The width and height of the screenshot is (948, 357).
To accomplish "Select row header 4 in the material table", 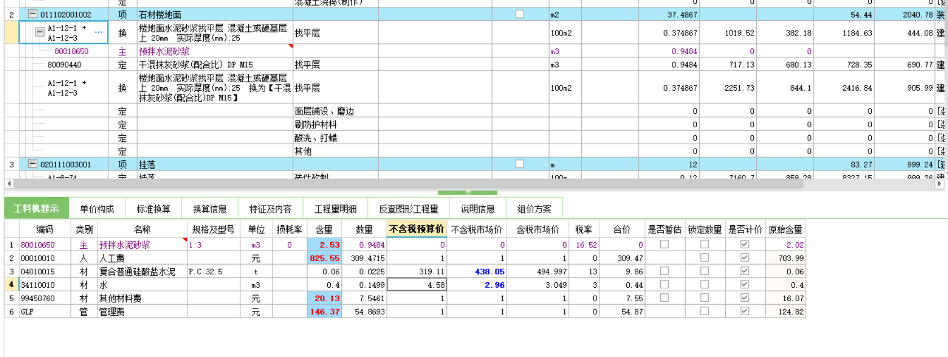I will (x=11, y=284).
